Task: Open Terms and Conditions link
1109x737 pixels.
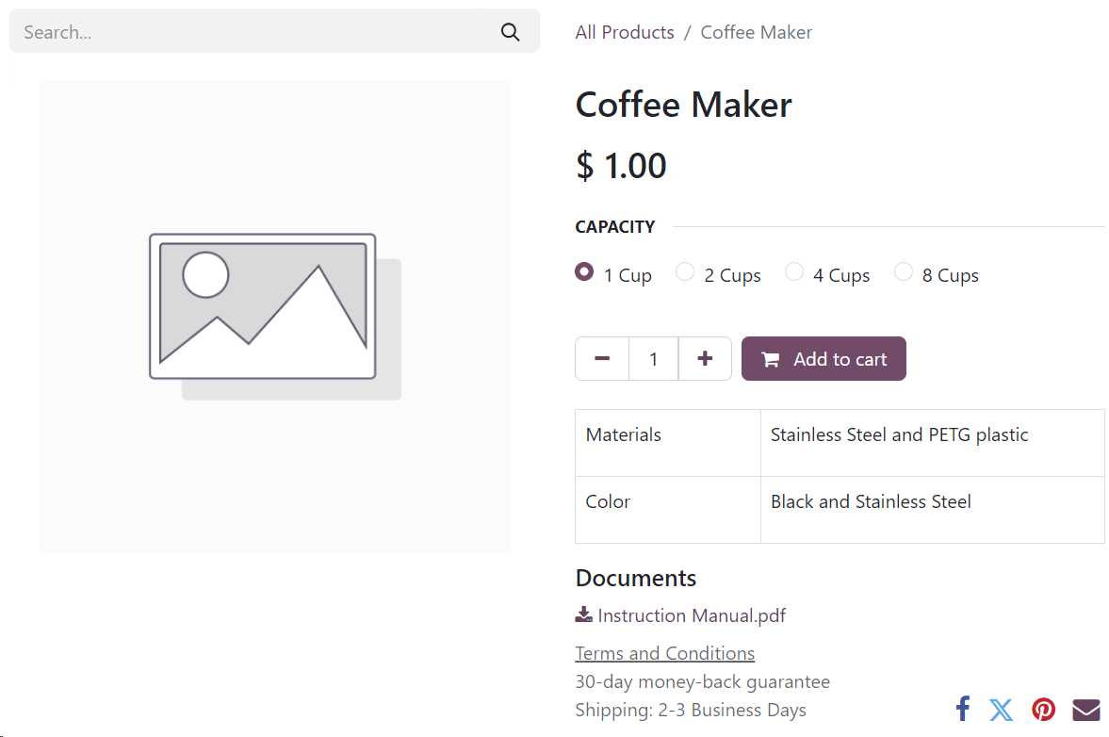Action: pyautogui.click(x=664, y=653)
